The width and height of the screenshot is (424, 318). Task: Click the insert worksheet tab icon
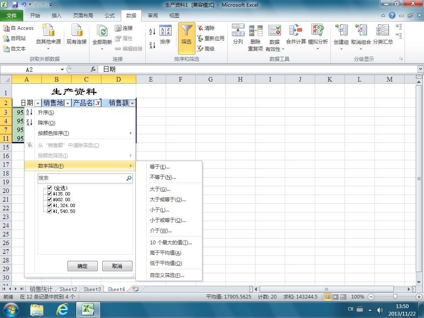click(135, 289)
